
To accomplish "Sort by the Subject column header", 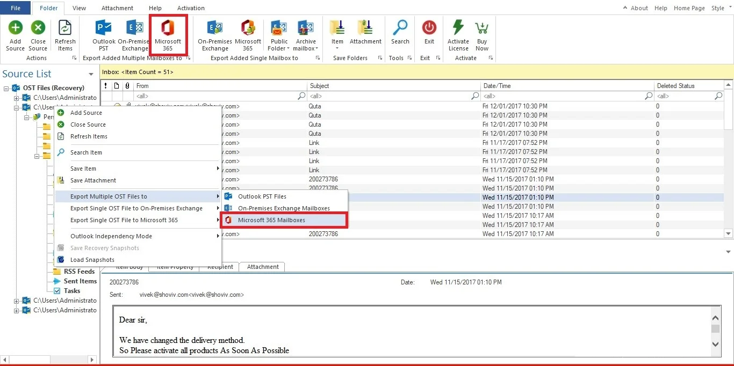I will [x=394, y=86].
